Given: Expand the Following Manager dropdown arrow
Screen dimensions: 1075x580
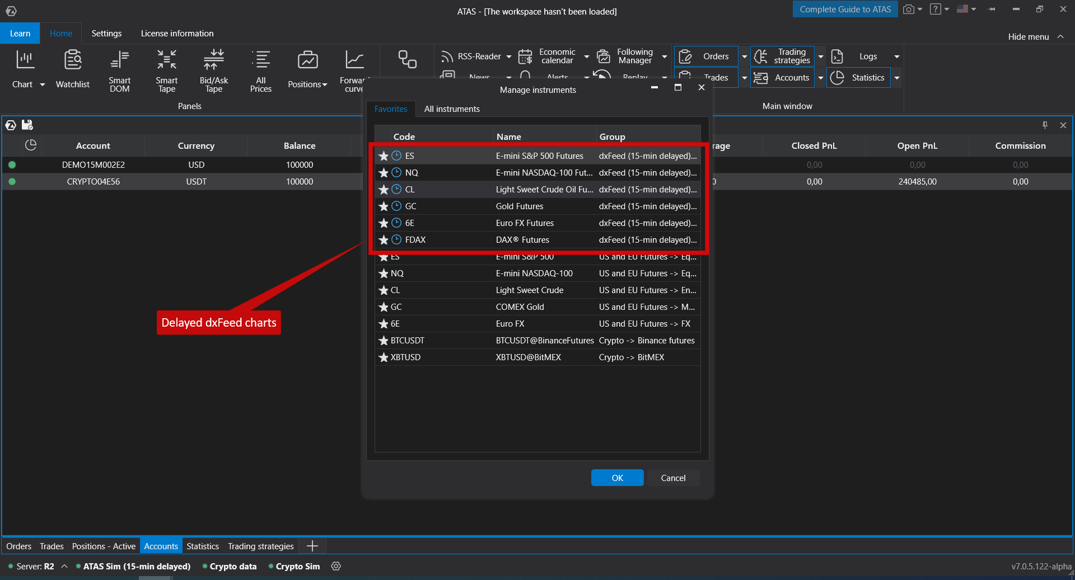Looking at the screenshot, I should coord(664,56).
